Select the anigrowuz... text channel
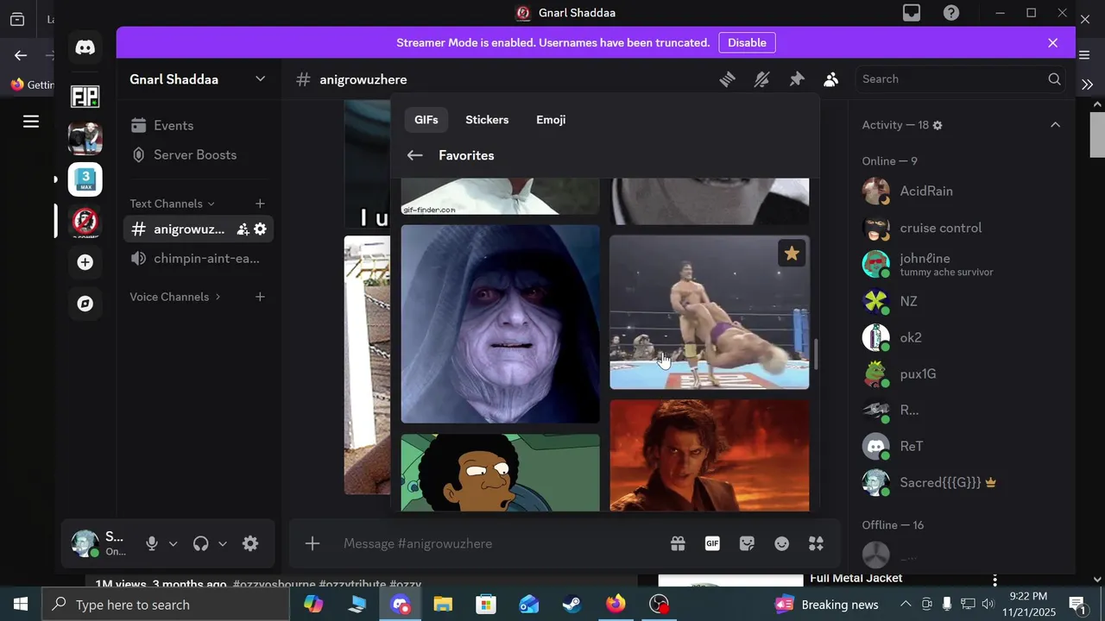The image size is (1105, 621). (x=189, y=229)
